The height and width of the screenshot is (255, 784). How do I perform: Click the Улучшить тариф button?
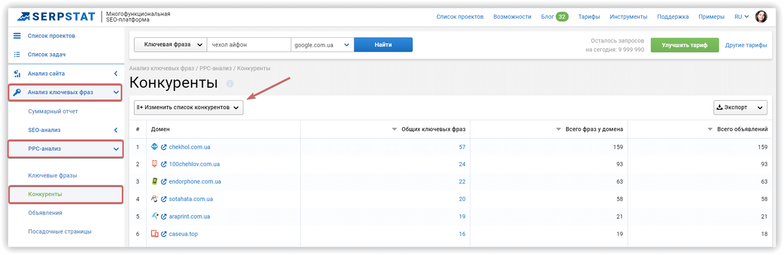pos(685,45)
